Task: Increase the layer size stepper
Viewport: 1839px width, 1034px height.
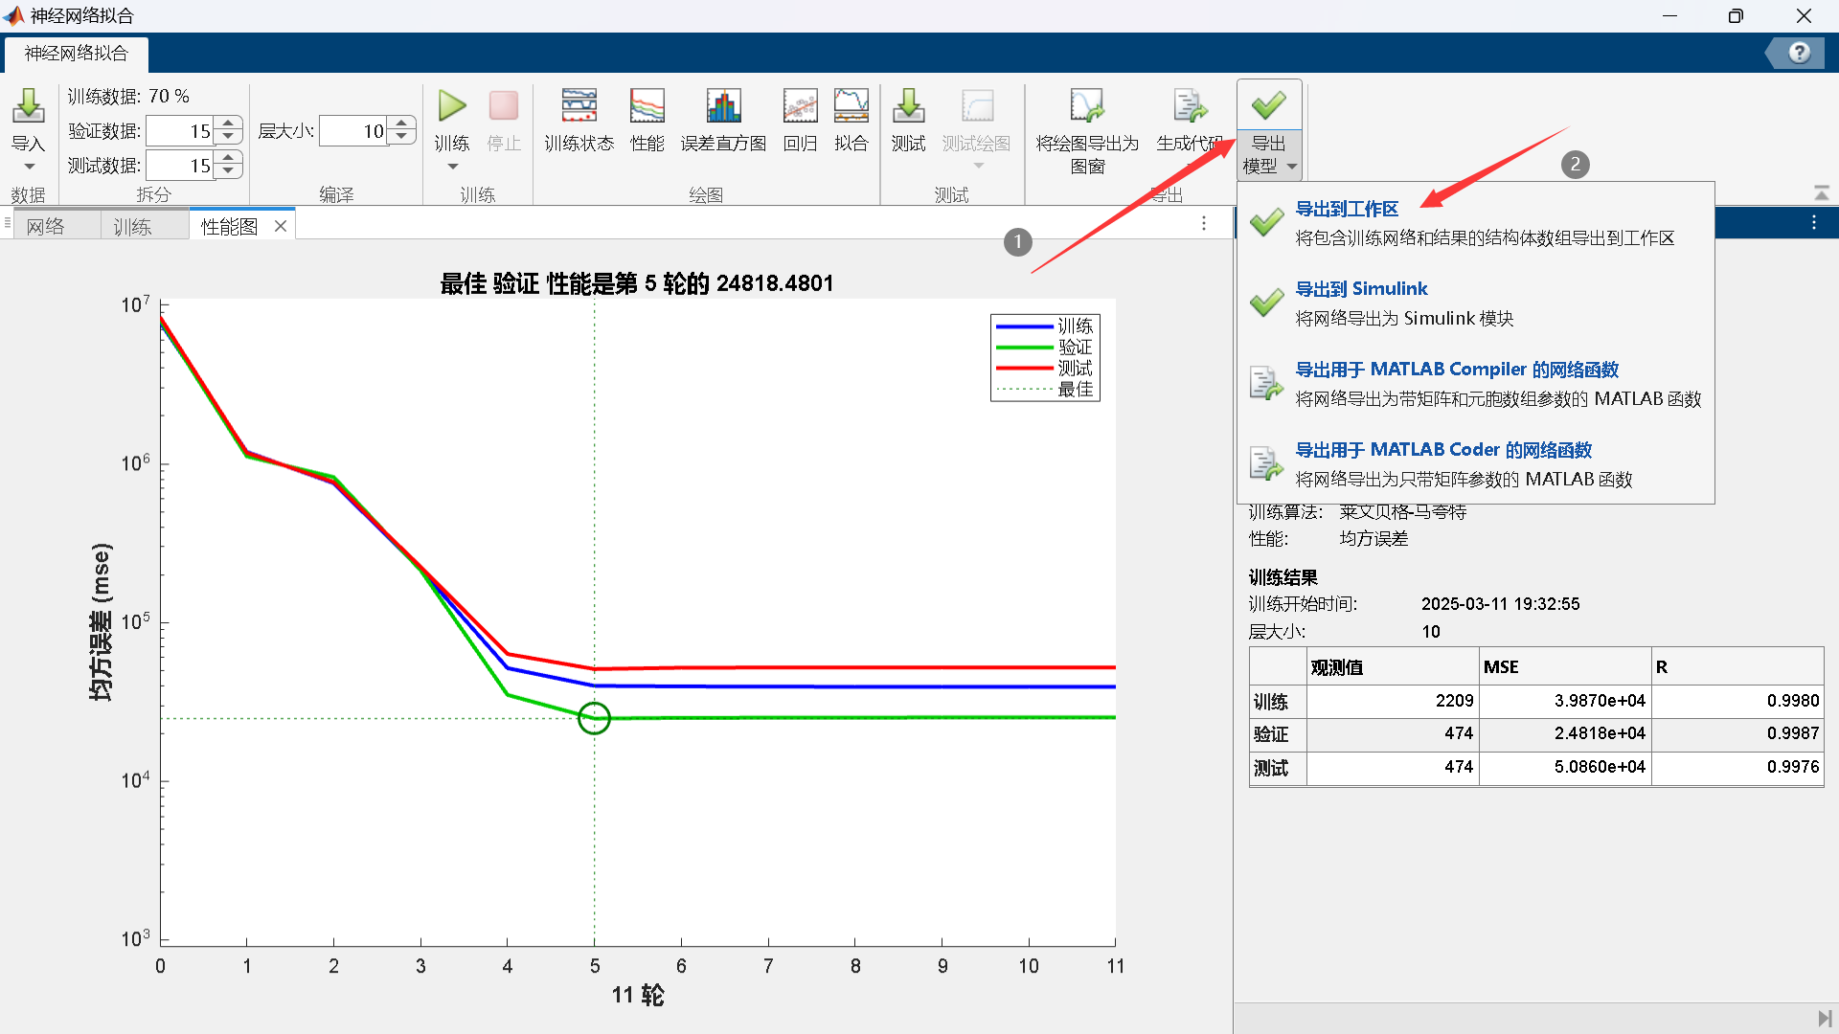Action: [x=402, y=124]
